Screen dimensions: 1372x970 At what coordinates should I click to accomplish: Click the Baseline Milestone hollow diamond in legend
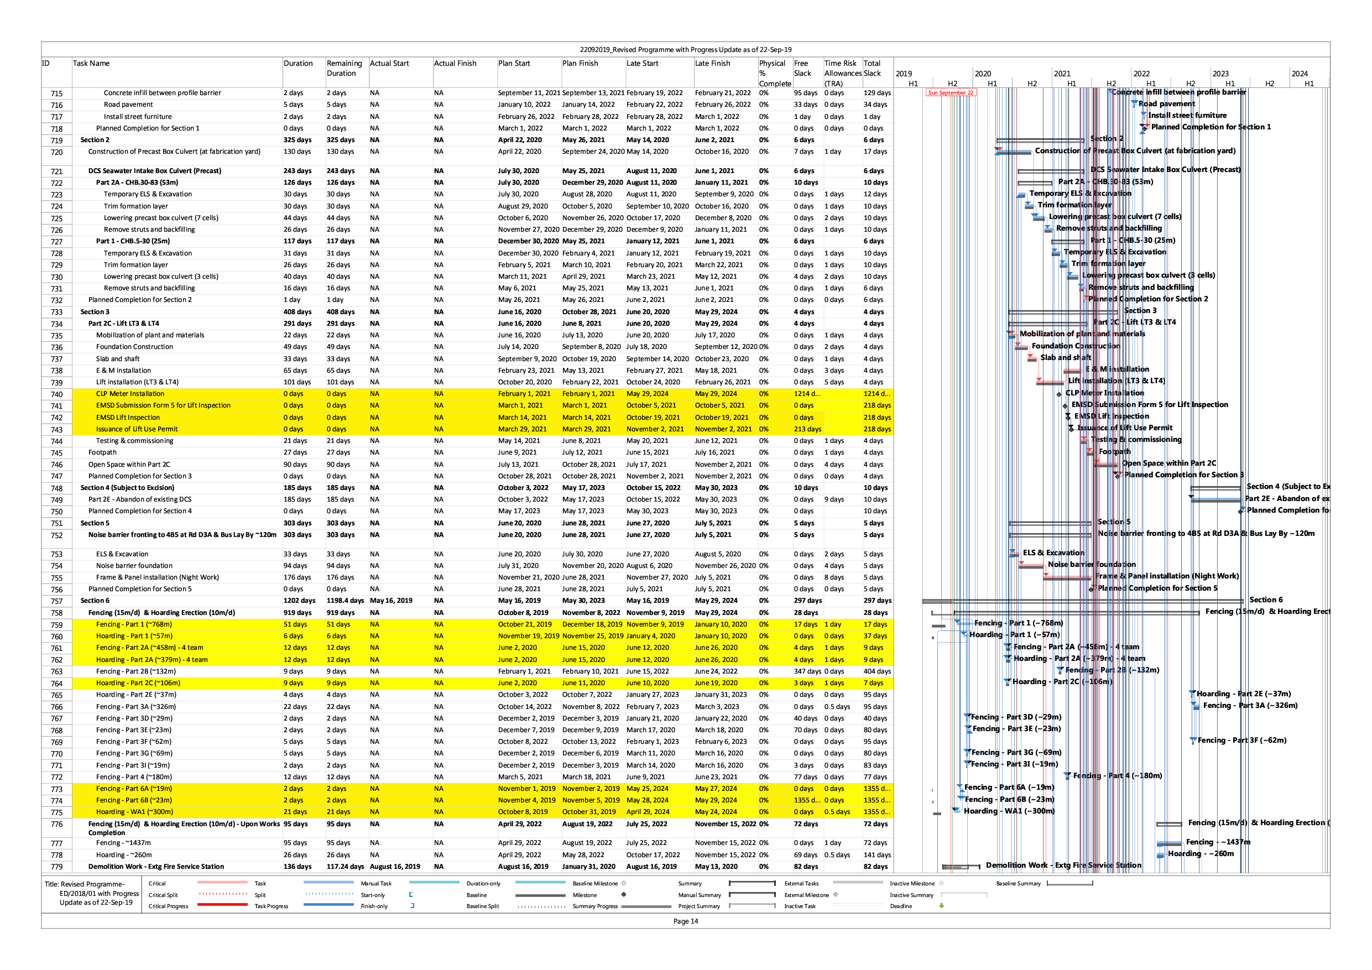point(624,883)
